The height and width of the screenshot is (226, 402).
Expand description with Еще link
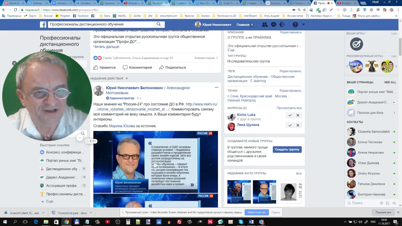pos(231,50)
